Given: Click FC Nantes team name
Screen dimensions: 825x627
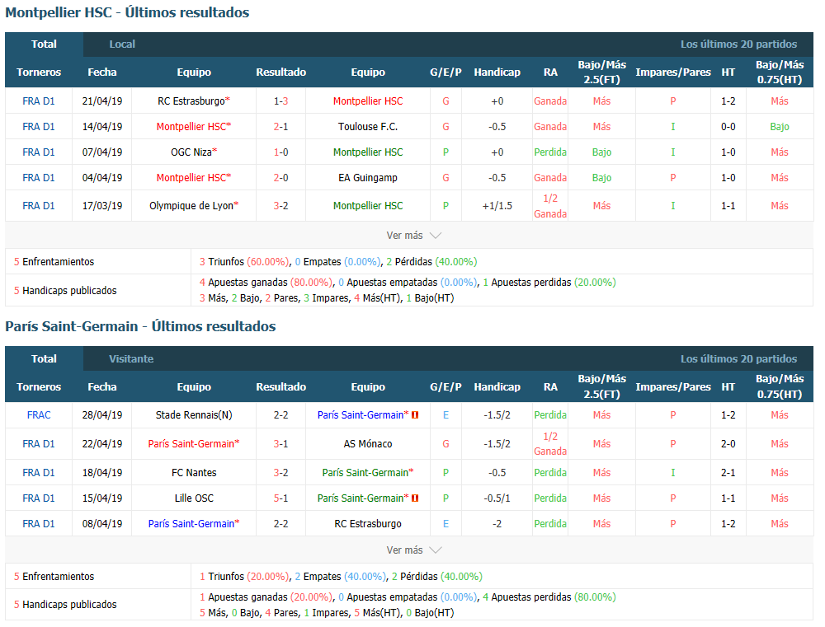Looking at the screenshot, I should [x=194, y=473].
